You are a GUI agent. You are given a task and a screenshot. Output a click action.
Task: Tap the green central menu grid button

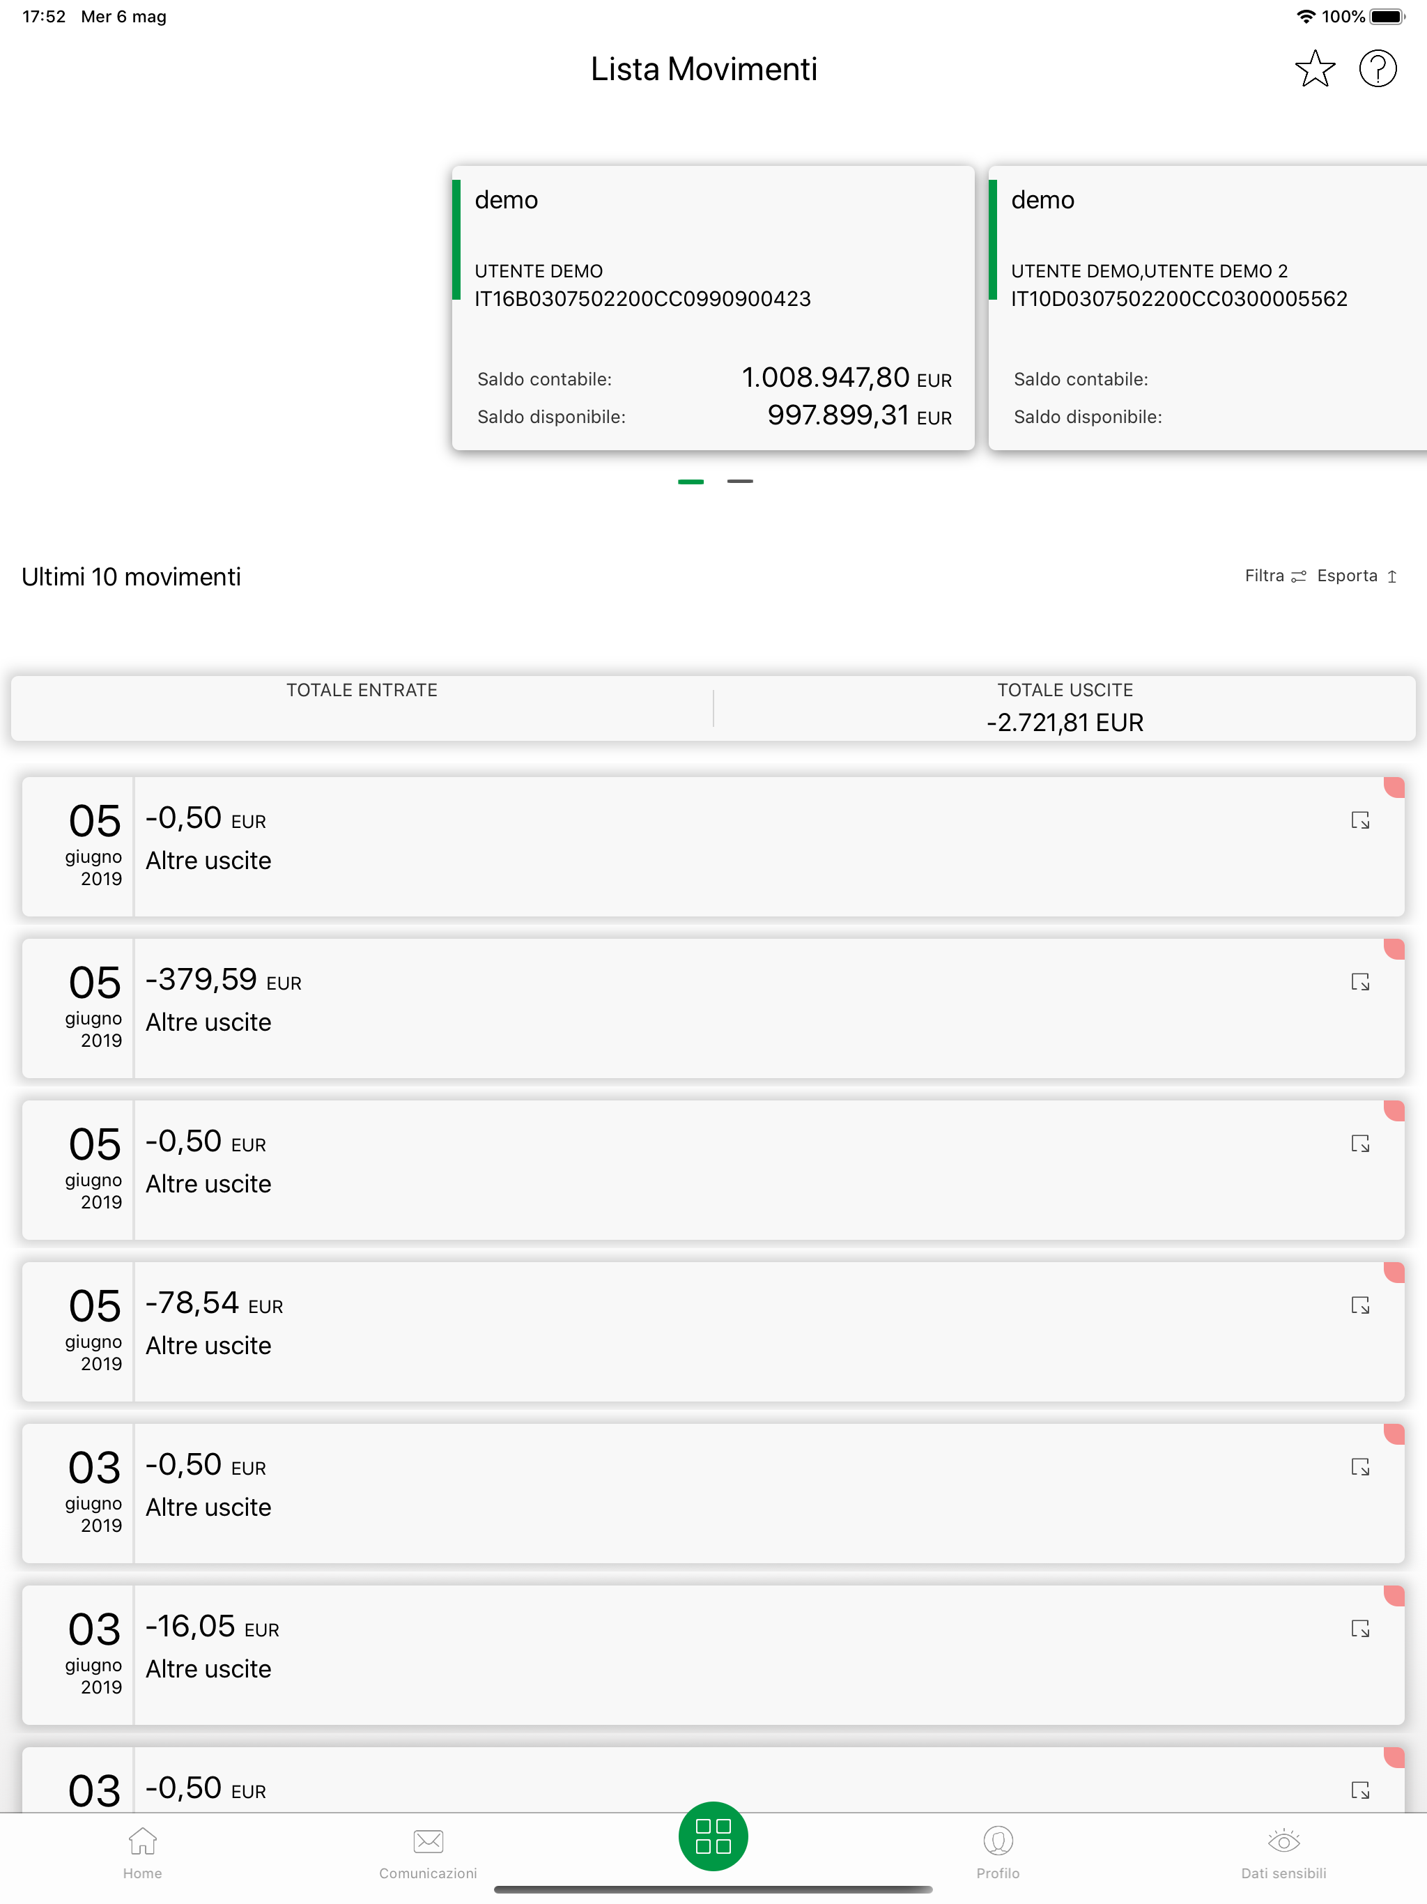click(x=713, y=1836)
